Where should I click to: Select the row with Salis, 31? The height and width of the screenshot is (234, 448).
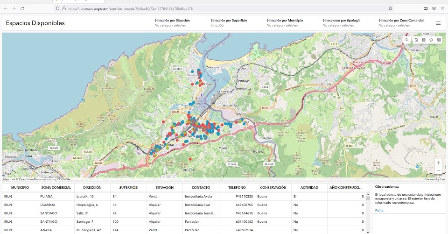(184, 213)
